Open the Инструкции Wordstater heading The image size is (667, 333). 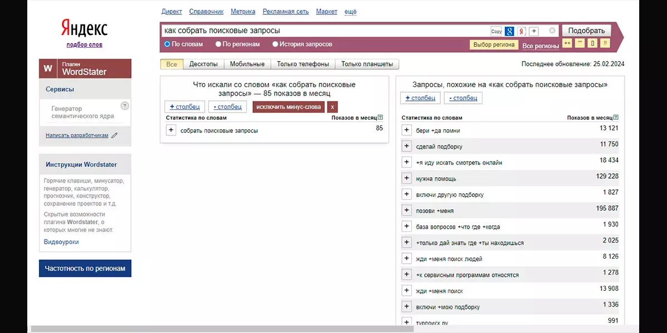[81, 165]
